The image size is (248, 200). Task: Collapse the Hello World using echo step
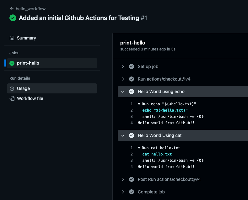click(123, 92)
